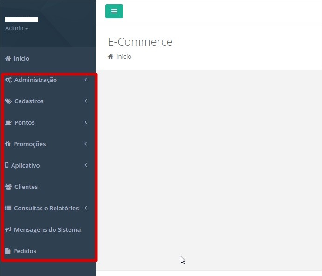Click the coffee cup icon for Pontos
Viewport: 322px width, 276px height.
pyautogui.click(x=8, y=123)
